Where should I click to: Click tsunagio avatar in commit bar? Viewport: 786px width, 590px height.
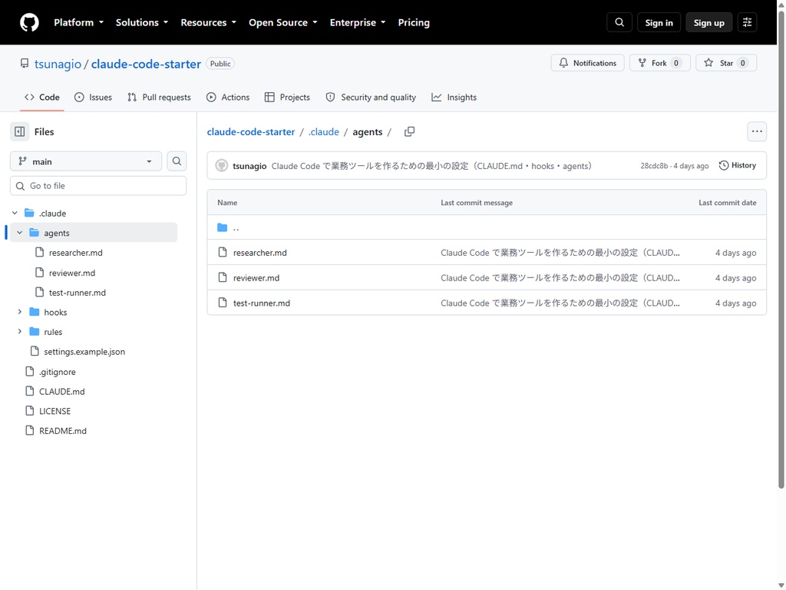coord(222,166)
